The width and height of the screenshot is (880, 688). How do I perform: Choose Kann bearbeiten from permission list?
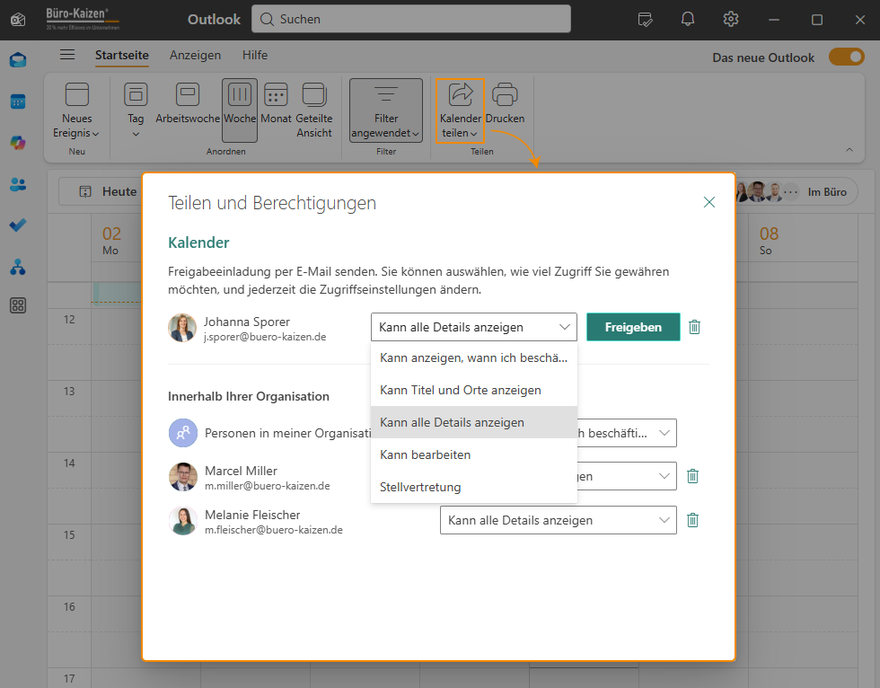click(425, 454)
